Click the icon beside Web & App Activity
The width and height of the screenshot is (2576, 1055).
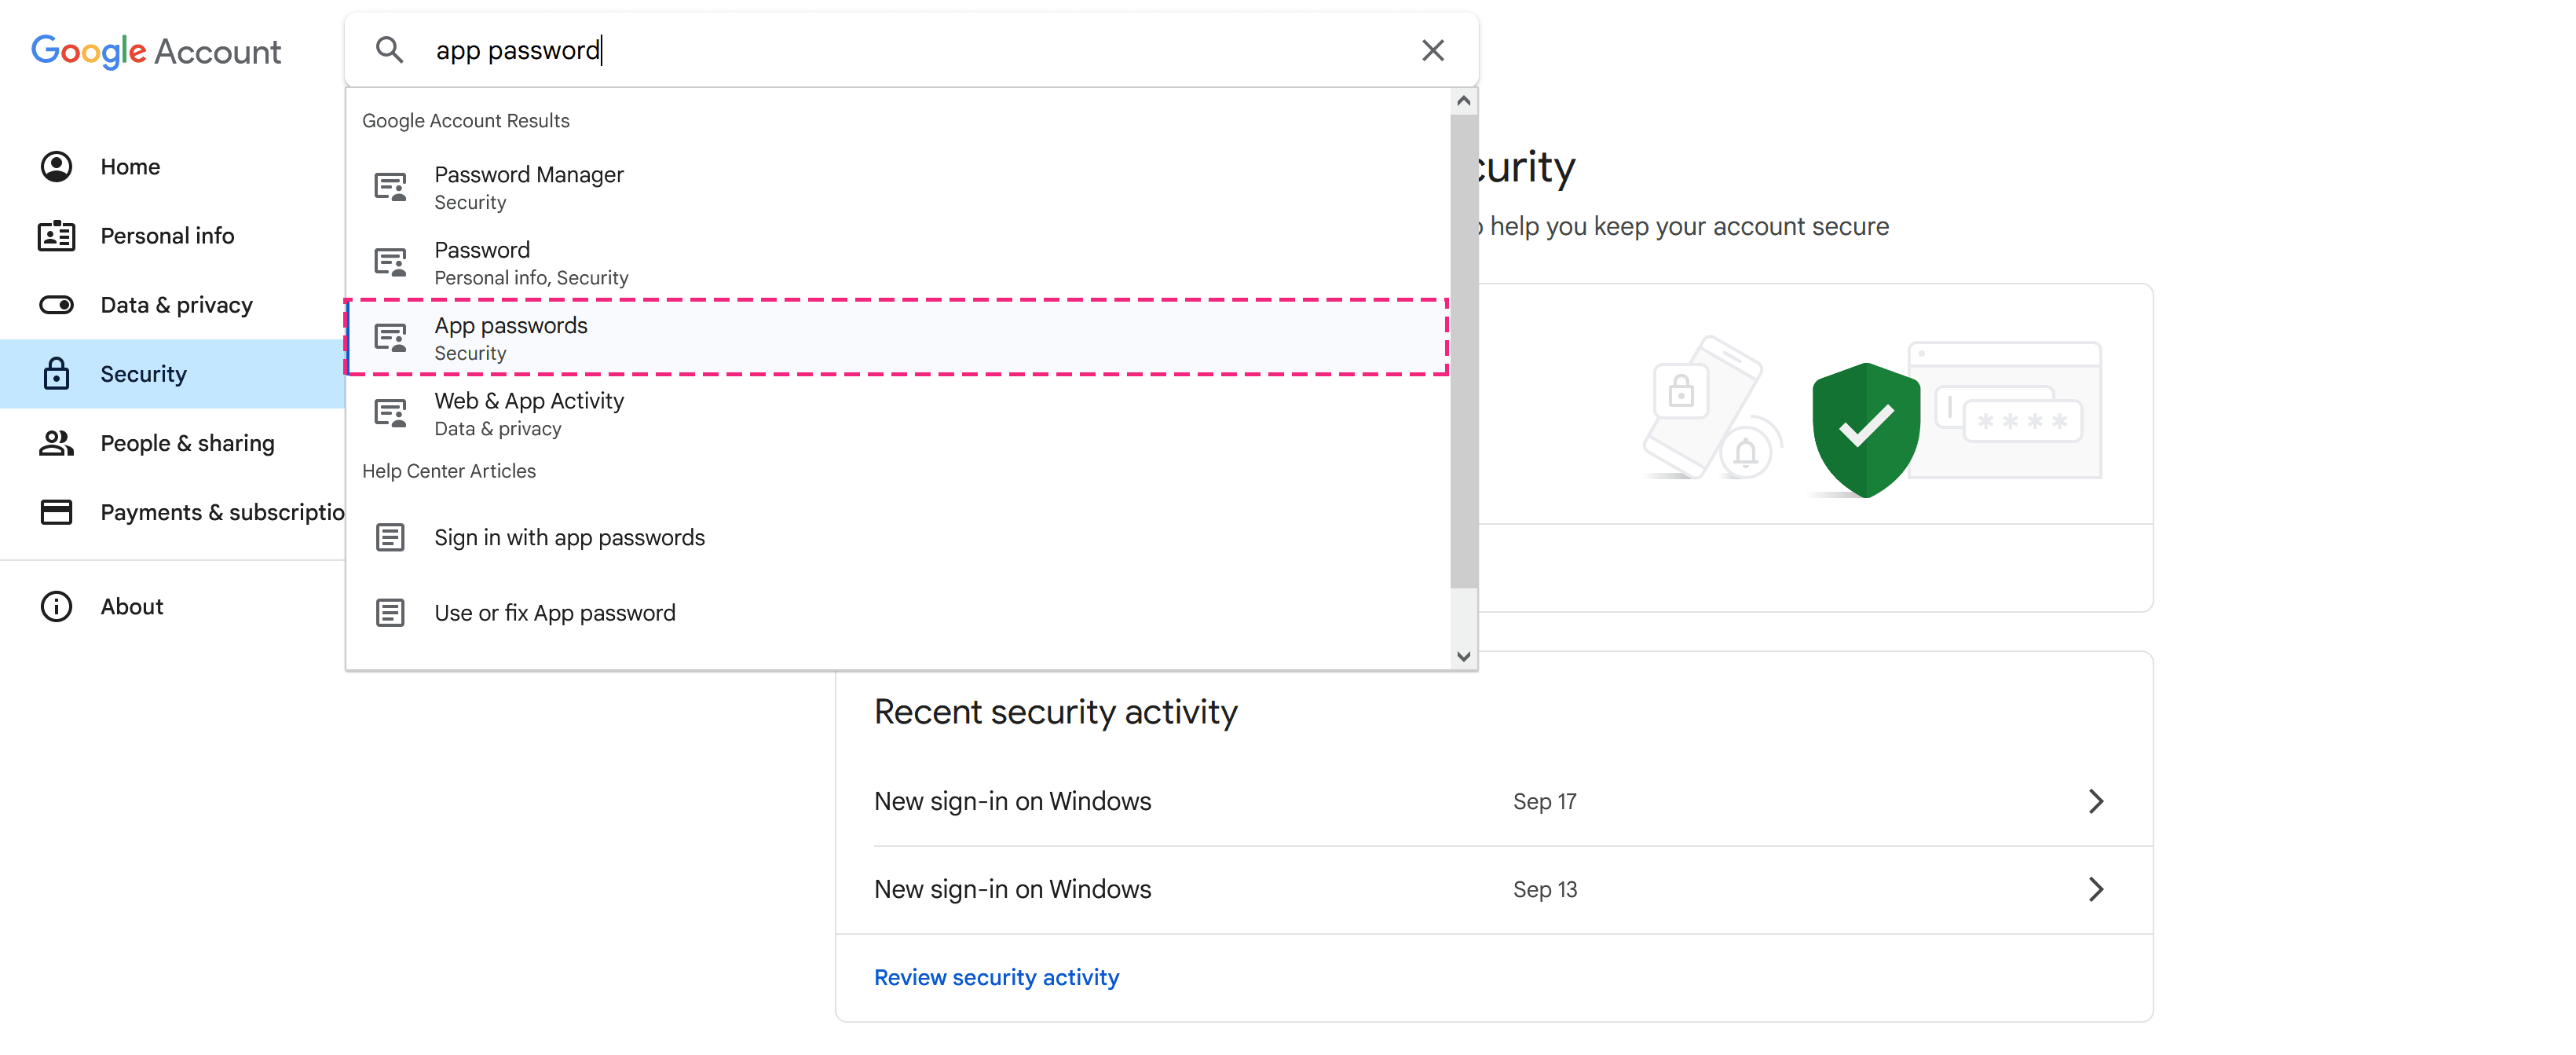(x=390, y=413)
